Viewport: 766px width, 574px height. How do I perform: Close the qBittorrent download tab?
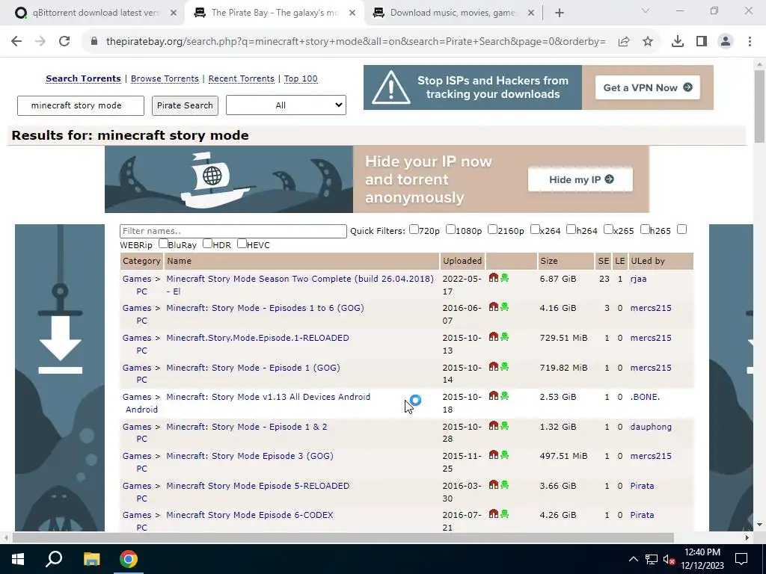(174, 13)
